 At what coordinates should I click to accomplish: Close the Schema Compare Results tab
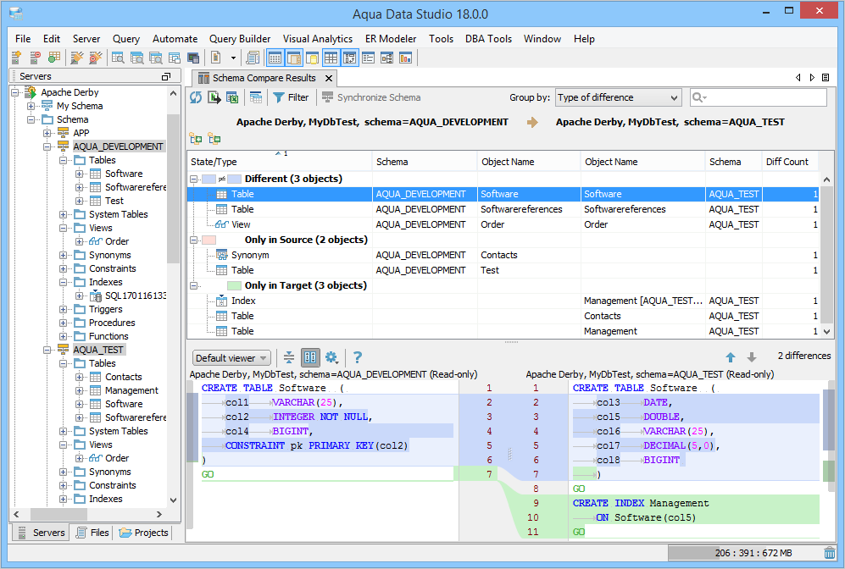tap(328, 79)
